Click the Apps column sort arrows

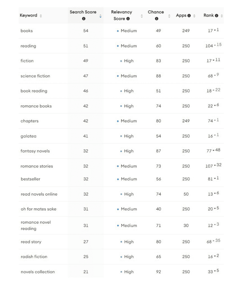pyautogui.click(x=194, y=16)
